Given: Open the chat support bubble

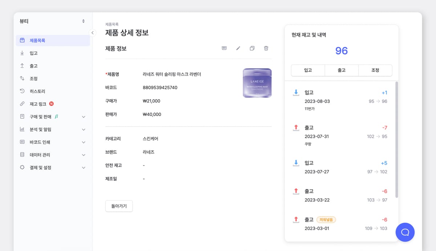Looking at the screenshot, I should tap(405, 232).
